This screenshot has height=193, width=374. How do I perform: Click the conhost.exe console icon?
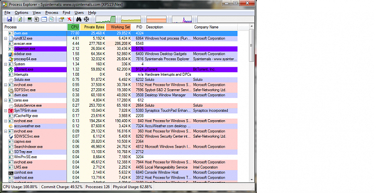11,173
